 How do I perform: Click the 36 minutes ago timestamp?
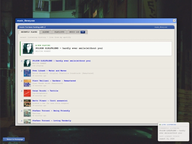(x=39, y=96)
